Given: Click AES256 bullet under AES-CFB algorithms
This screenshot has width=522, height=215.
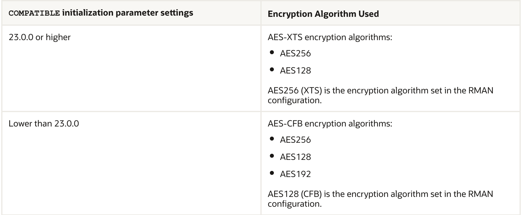Looking at the screenshot, I should click(x=295, y=140).
